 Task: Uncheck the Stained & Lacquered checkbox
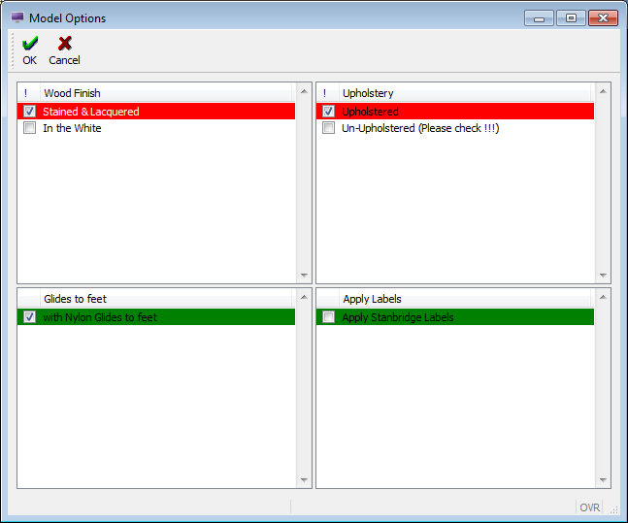(x=30, y=112)
